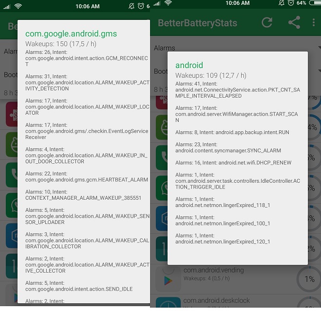
Task: Select the backup.intent.RUN alarm entry
Action: 232,132
